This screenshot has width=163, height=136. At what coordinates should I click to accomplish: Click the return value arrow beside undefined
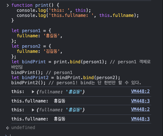click(x=8, y=128)
